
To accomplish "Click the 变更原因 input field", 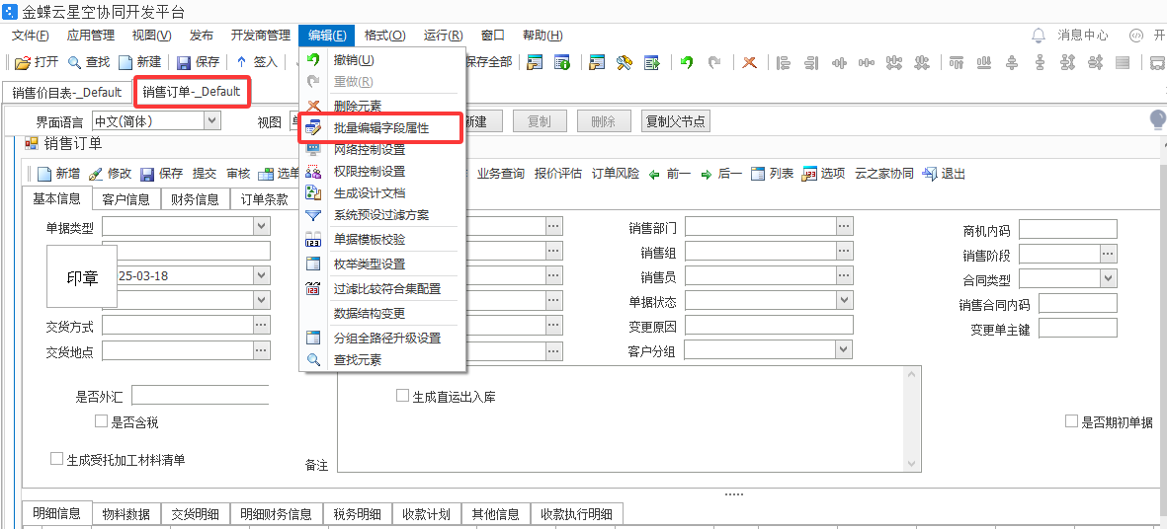I will tap(768, 326).
